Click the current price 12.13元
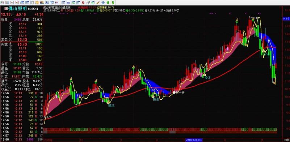290x142 pixels. [x=7, y=14]
